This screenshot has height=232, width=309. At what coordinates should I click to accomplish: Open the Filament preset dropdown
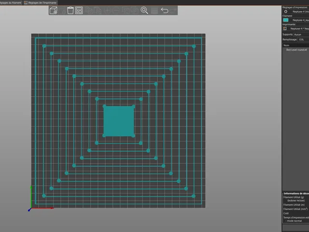point(295,20)
